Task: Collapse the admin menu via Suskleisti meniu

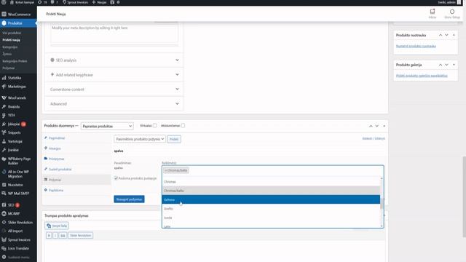Action: 15,257
